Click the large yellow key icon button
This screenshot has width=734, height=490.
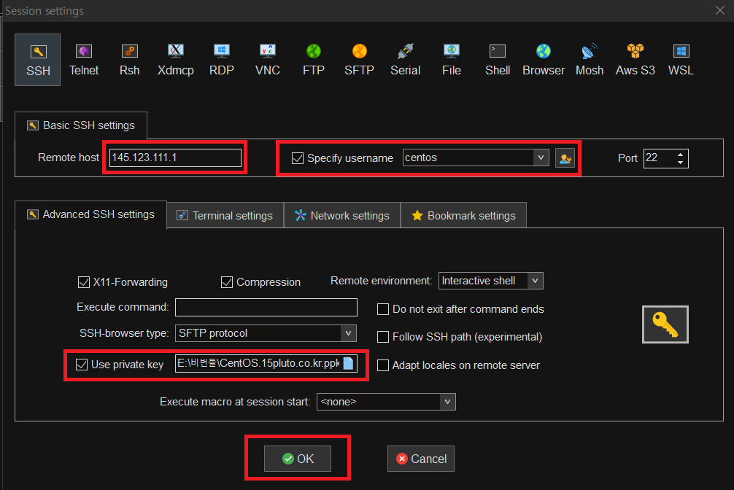click(x=665, y=324)
